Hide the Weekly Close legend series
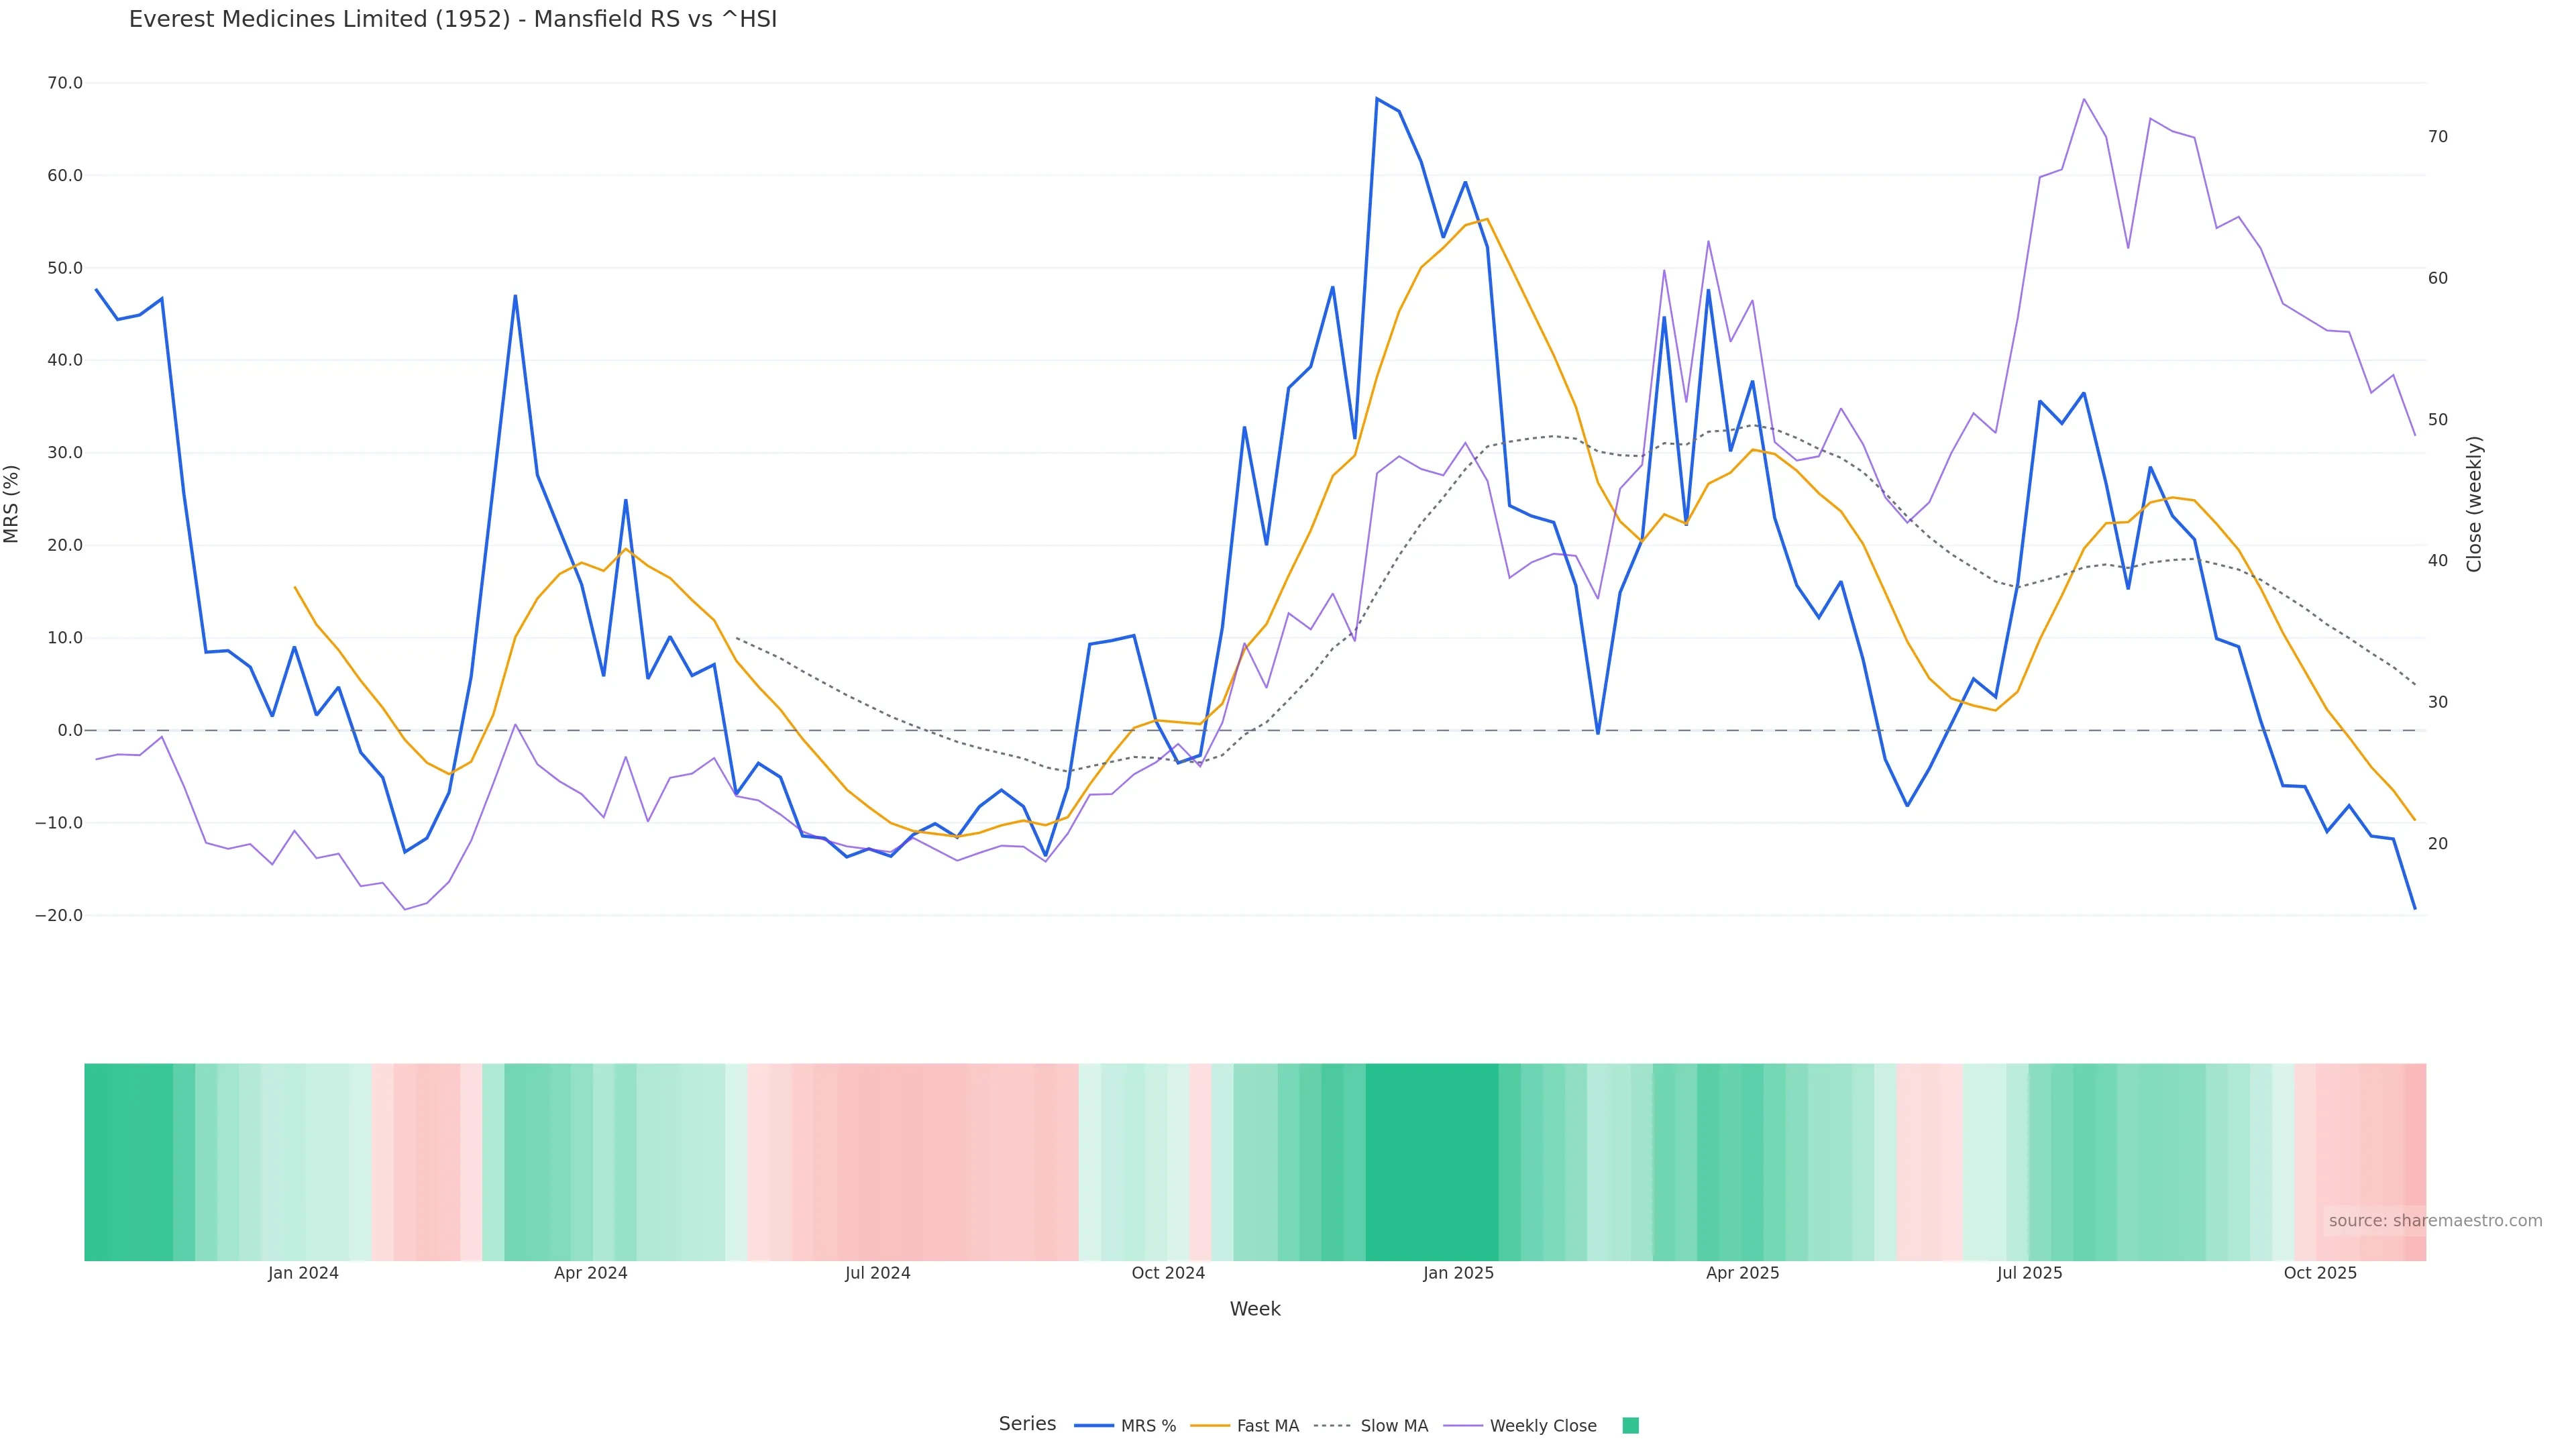This screenshot has height=1449, width=2576. point(1542,1426)
